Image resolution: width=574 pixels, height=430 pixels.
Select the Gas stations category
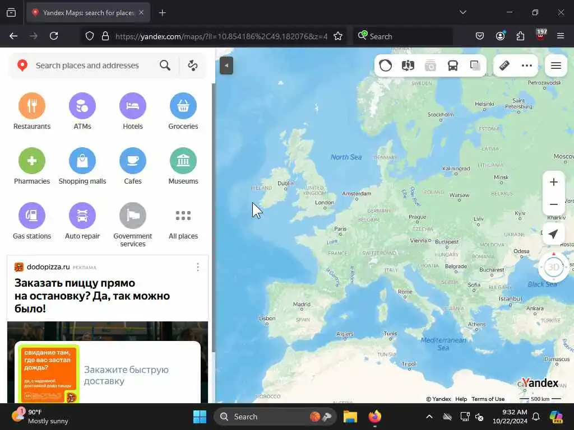32,221
